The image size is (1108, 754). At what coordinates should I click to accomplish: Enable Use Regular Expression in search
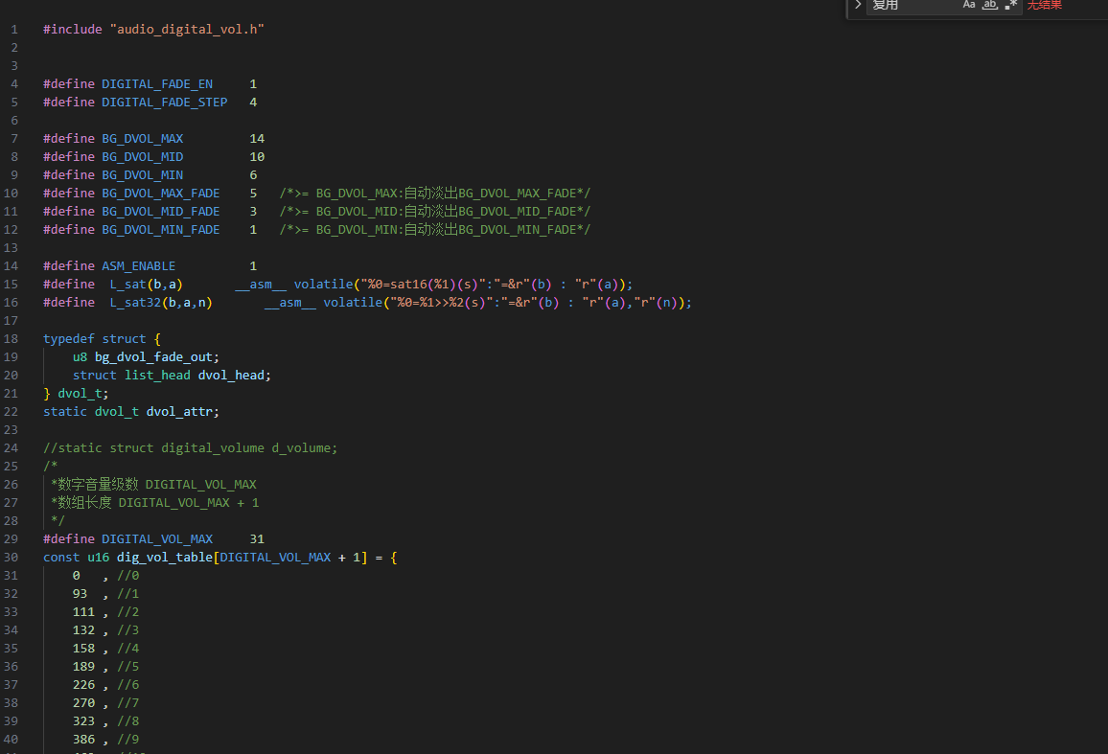pyautogui.click(x=1010, y=5)
